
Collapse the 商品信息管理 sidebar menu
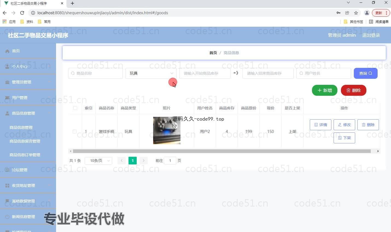coord(28,113)
